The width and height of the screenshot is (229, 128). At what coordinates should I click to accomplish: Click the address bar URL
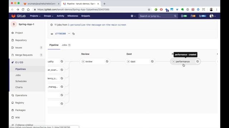pos(73,10)
